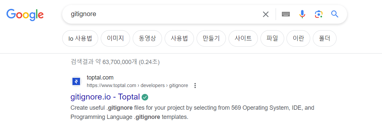
Task: Open the https://www.toptal.com breadcrumb URL
Action: [137, 85]
